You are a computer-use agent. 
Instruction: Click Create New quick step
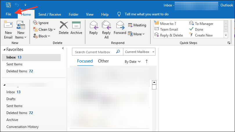[x=201, y=35]
